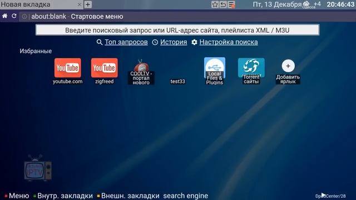The width and height of the screenshot is (356, 200).
Task: Click the gear icon near Настройка поиска
Action: (x=194, y=42)
